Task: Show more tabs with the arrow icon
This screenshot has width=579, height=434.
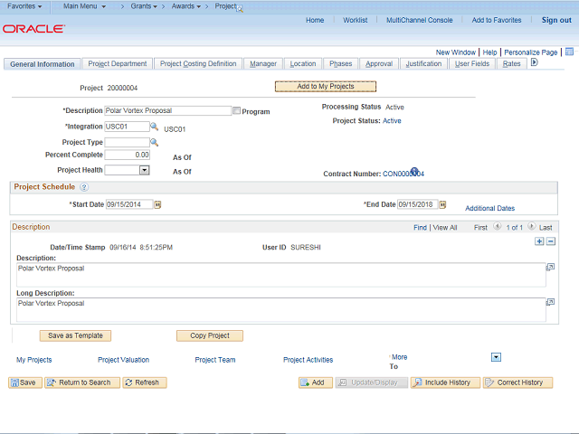Action: pyautogui.click(x=534, y=63)
